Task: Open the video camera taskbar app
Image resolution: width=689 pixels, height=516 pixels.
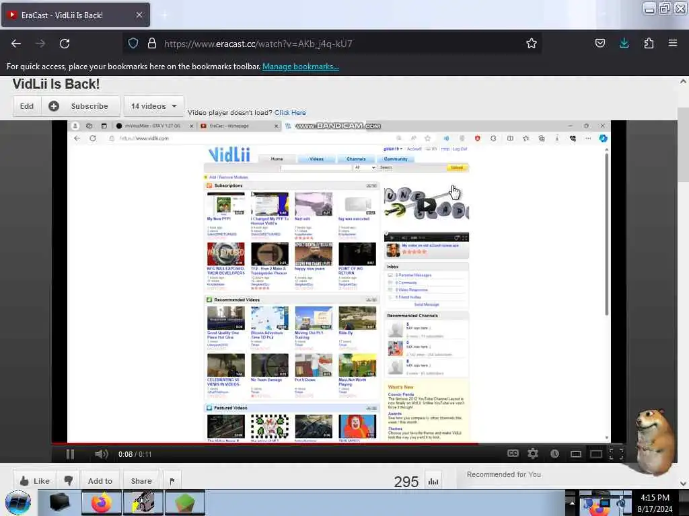Action: click(x=143, y=503)
